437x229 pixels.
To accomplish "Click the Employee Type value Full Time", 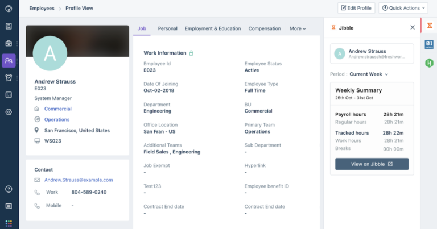I will 255,91.
